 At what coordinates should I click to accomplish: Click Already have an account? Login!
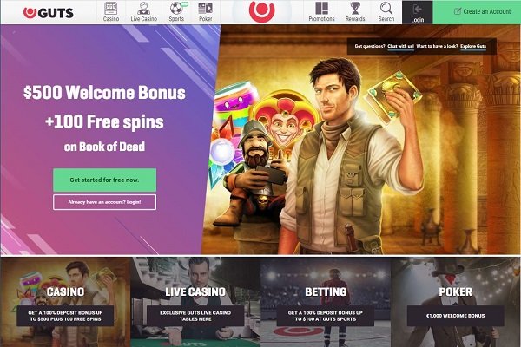pos(104,202)
